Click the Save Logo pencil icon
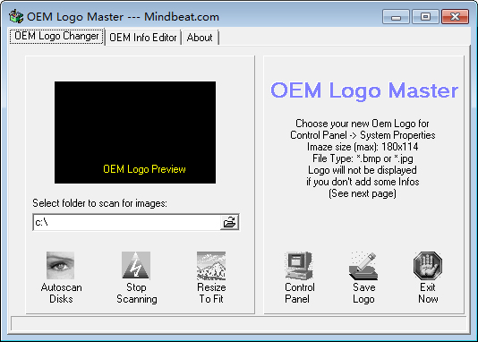 pos(363,266)
